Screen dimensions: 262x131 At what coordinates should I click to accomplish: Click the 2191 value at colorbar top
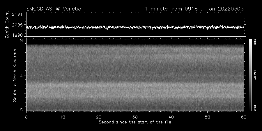click(x=255, y=42)
